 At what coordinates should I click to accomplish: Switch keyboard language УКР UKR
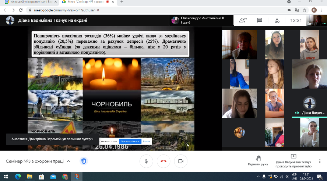[x=294, y=177]
